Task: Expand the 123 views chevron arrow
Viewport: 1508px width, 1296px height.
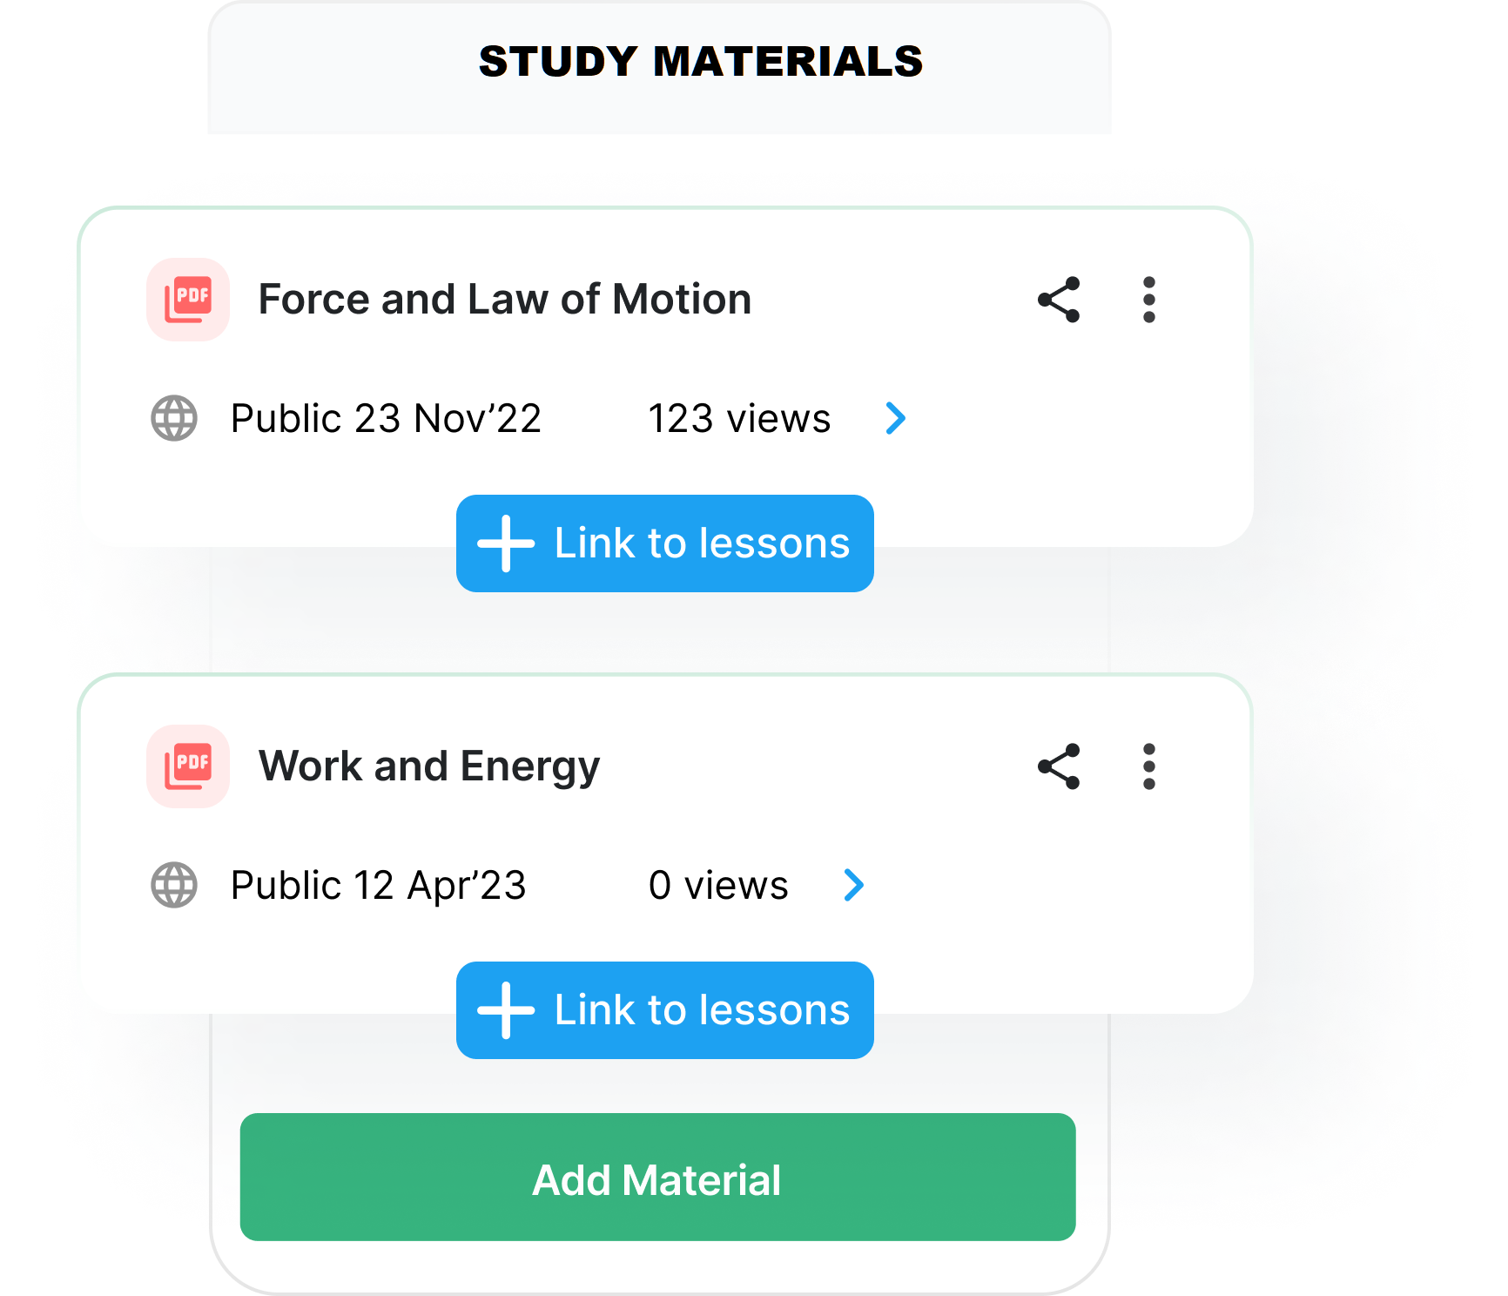Action: pyautogui.click(x=895, y=418)
